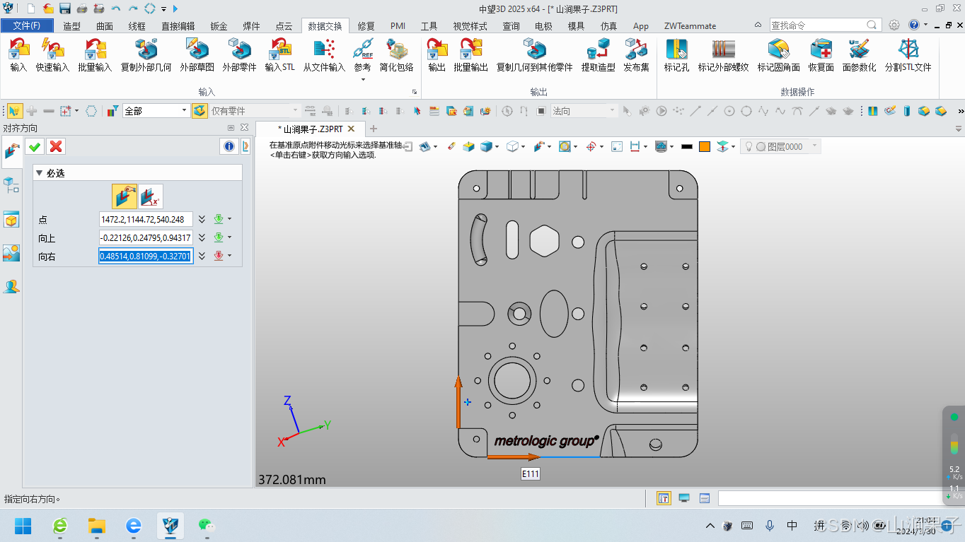Open Windows Start menu
The height and width of the screenshot is (542, 965).
[23, 525]
